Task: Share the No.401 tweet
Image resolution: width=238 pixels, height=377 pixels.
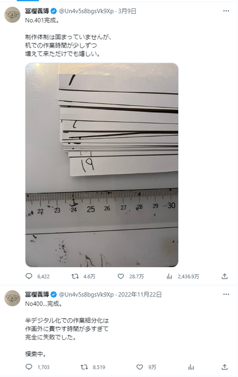Action: pyautogui.click(x=225, y=276)
